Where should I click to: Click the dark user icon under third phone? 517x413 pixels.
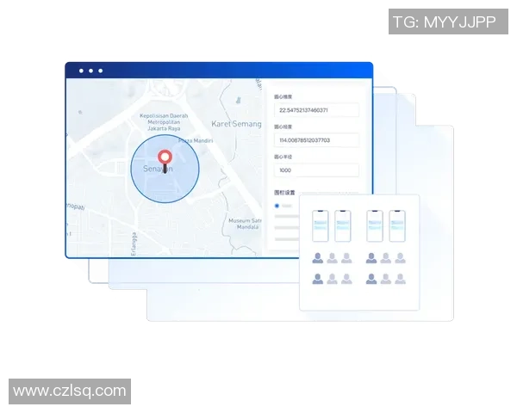(371, 257)
